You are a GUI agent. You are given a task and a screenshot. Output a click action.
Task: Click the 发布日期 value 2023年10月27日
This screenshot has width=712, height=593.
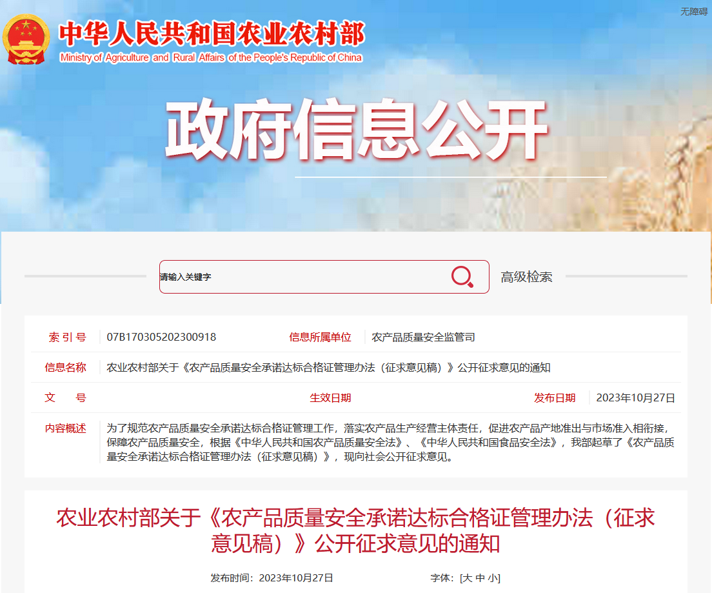635,398
